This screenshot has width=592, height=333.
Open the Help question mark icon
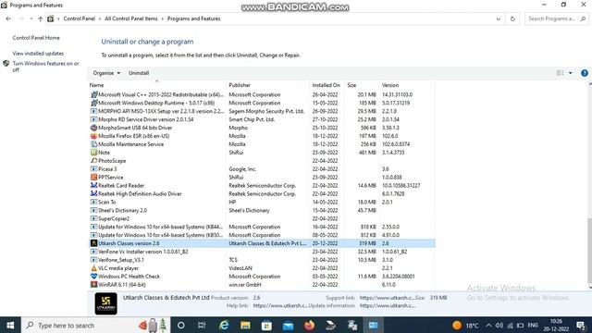(x=584, y=73)
